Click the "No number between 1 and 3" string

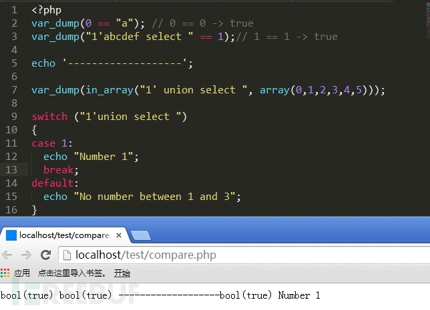[x=155, y=197]
